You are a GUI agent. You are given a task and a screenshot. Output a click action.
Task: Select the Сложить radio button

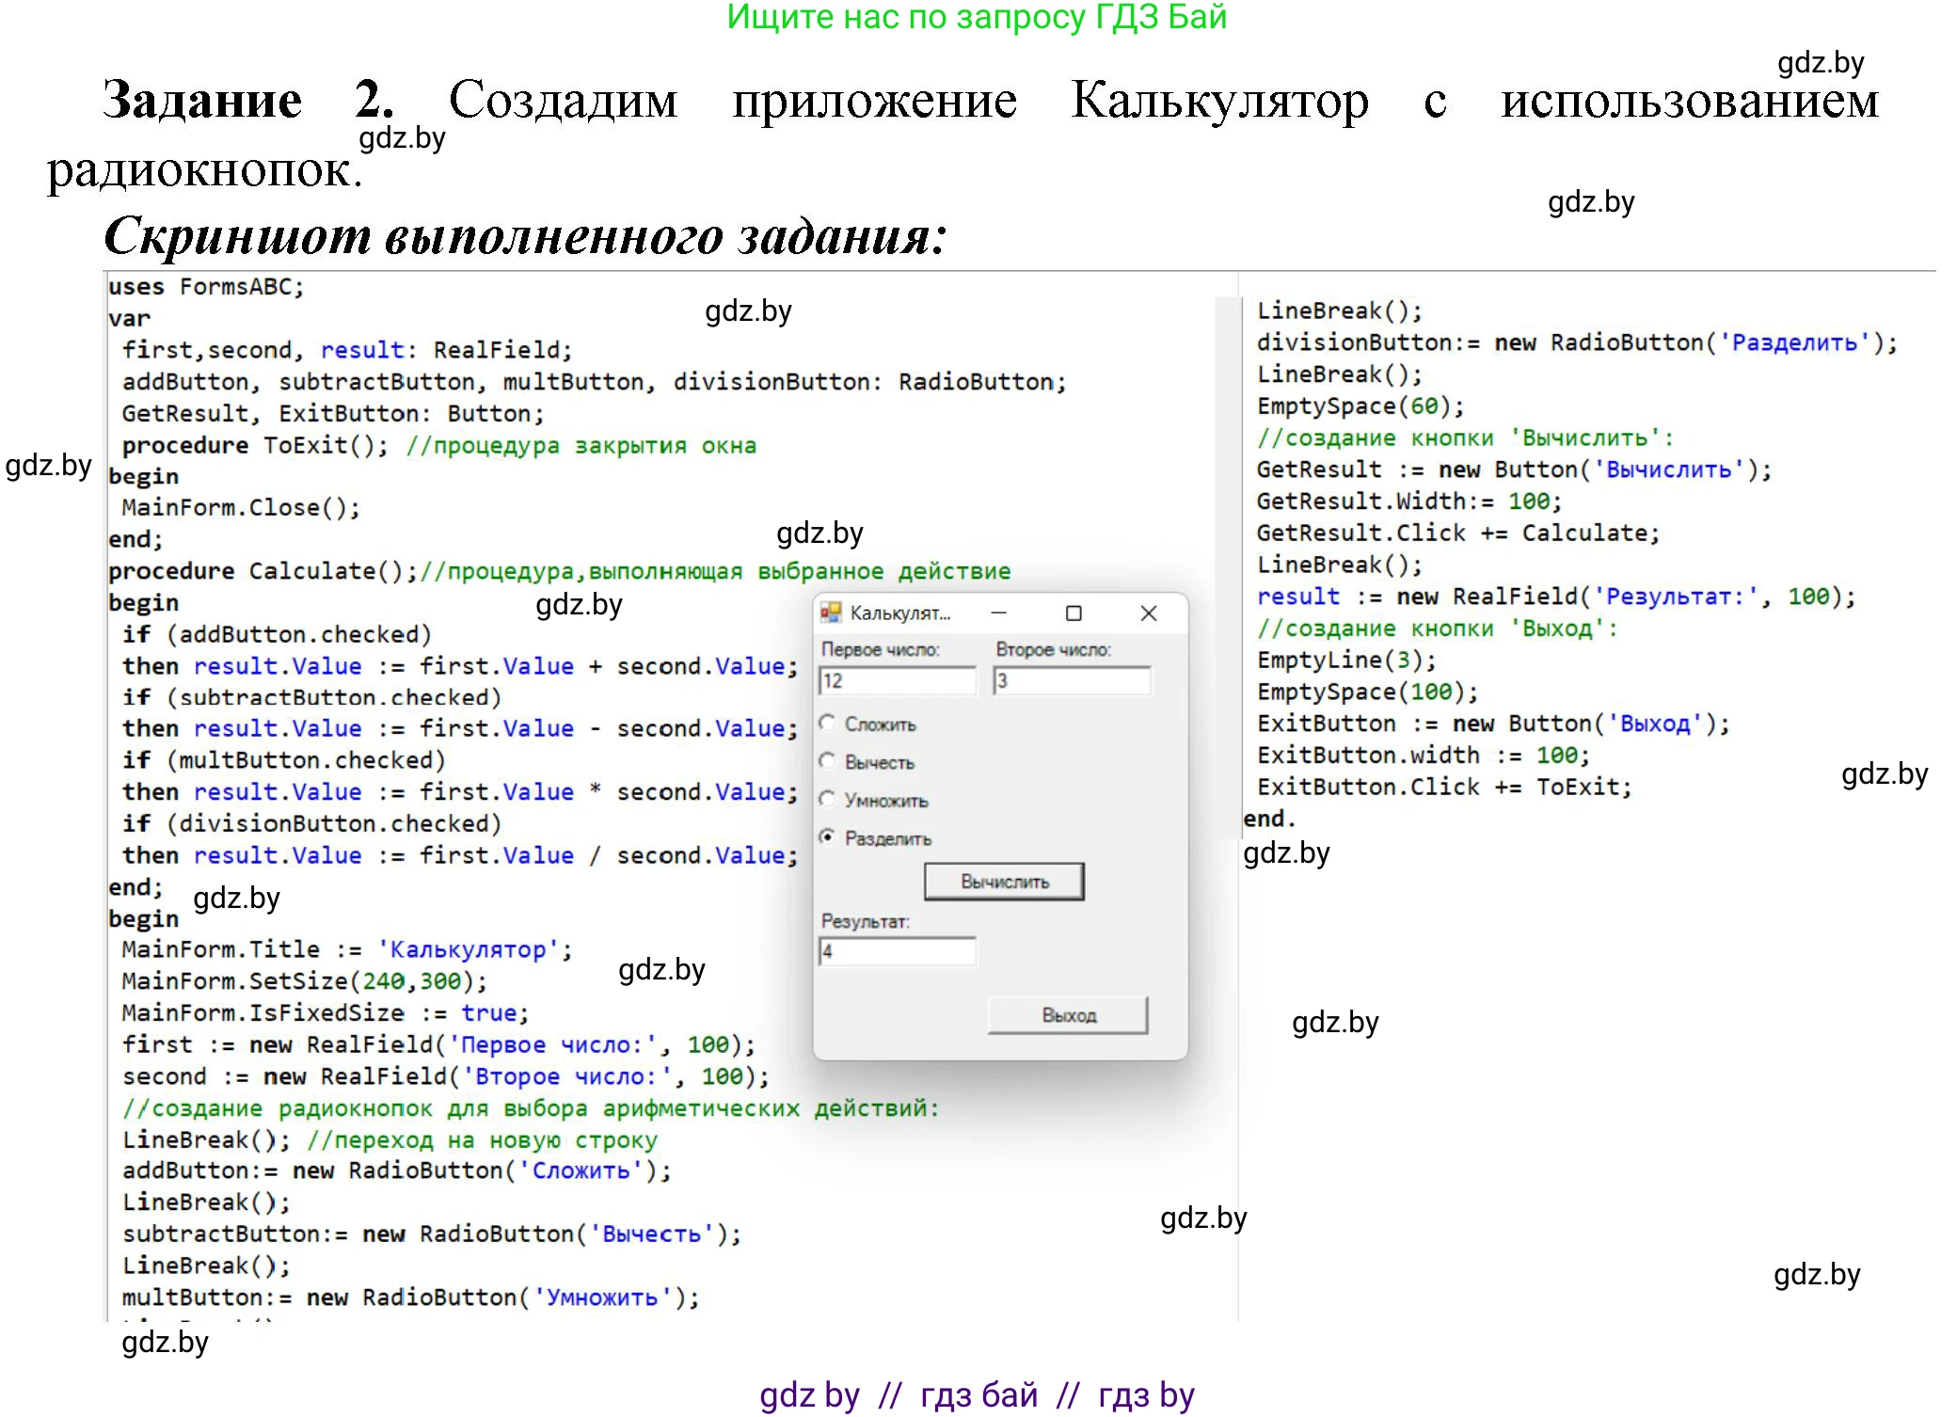tap(826, 724)
